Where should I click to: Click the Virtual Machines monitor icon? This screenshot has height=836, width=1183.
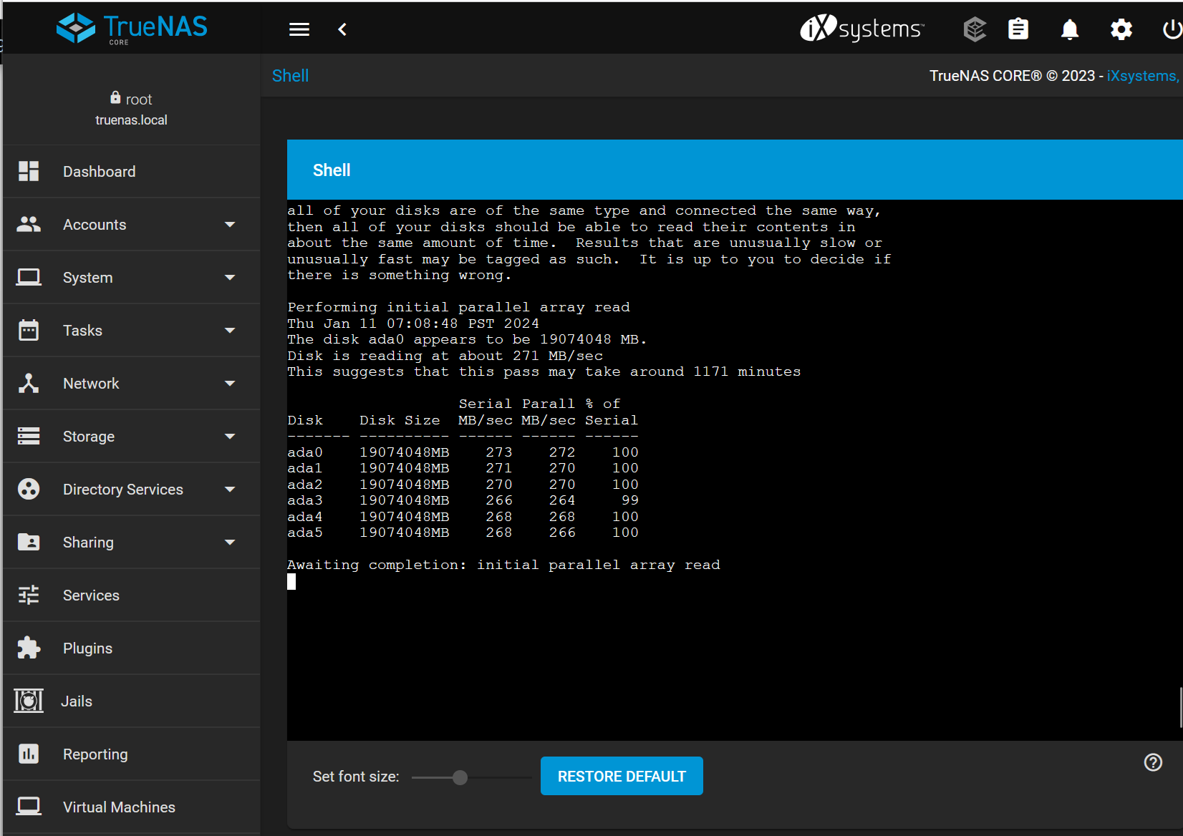[x=29, y=807]
